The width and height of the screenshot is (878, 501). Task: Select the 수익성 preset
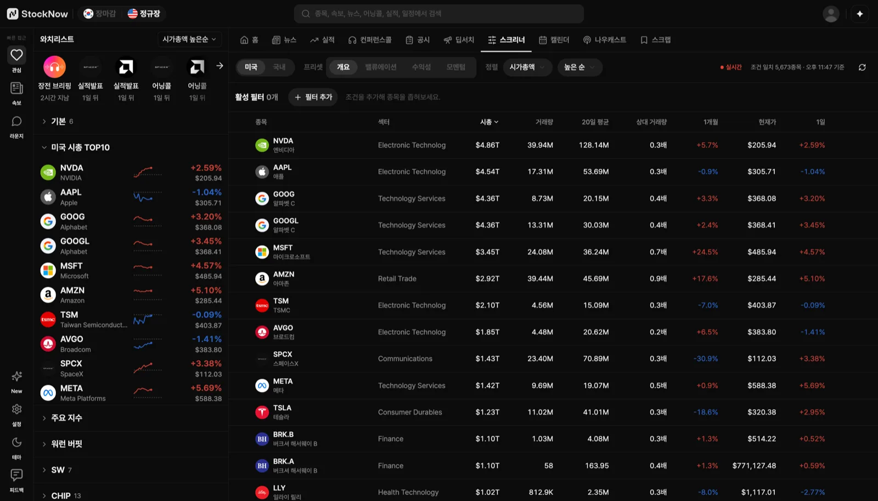point(421,67)
